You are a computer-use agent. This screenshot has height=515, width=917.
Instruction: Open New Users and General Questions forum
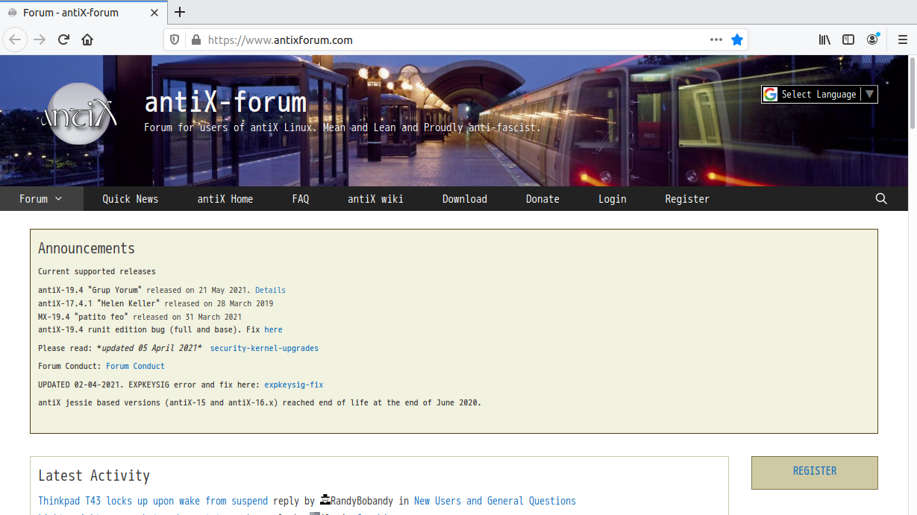(x=495, y=501)
